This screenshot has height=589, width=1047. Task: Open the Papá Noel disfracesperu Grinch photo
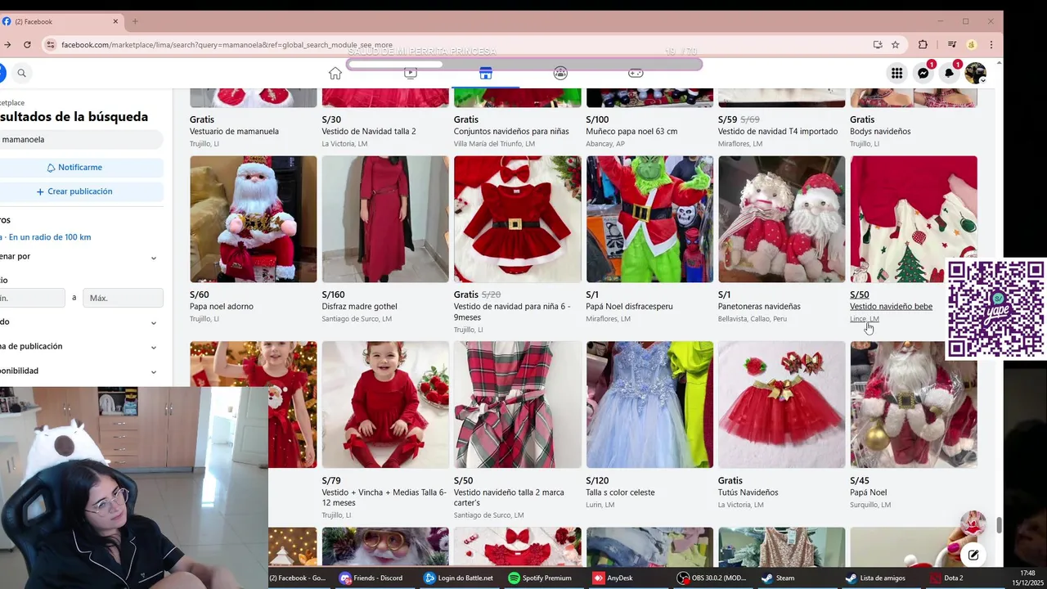649,219
